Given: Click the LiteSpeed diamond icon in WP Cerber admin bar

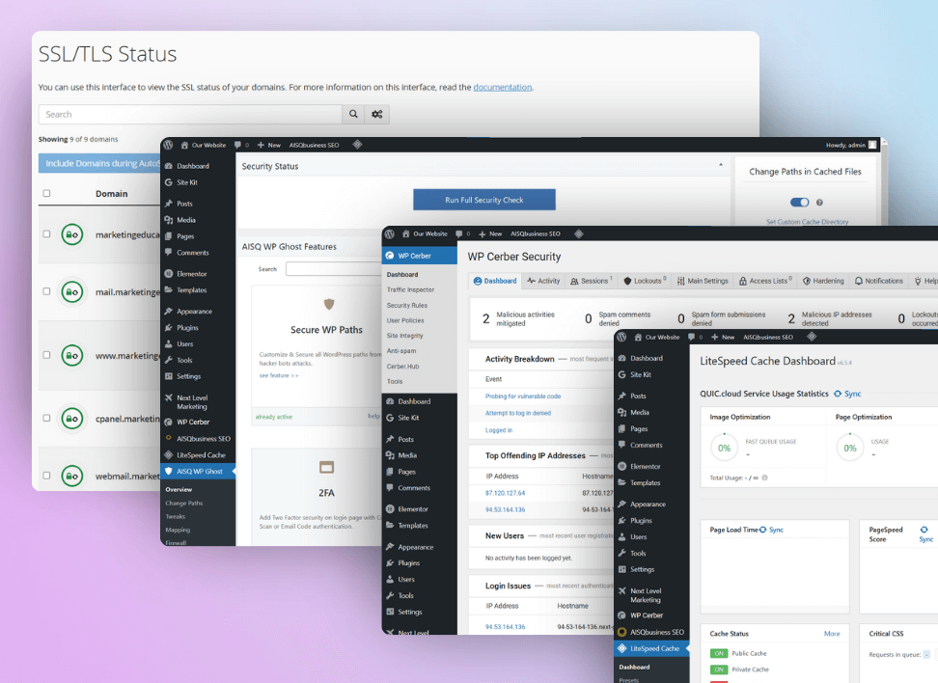Looking at the screenshot, I should click(x=579, y=233).
